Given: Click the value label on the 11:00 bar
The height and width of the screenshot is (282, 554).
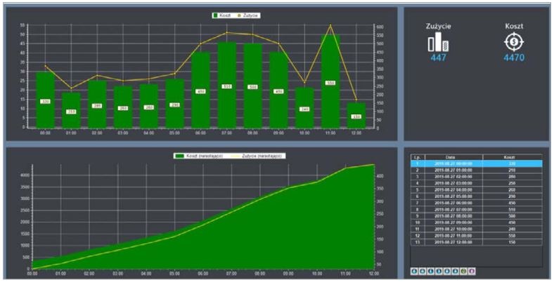Looking at the screenshot, I should tap(330, 83).
